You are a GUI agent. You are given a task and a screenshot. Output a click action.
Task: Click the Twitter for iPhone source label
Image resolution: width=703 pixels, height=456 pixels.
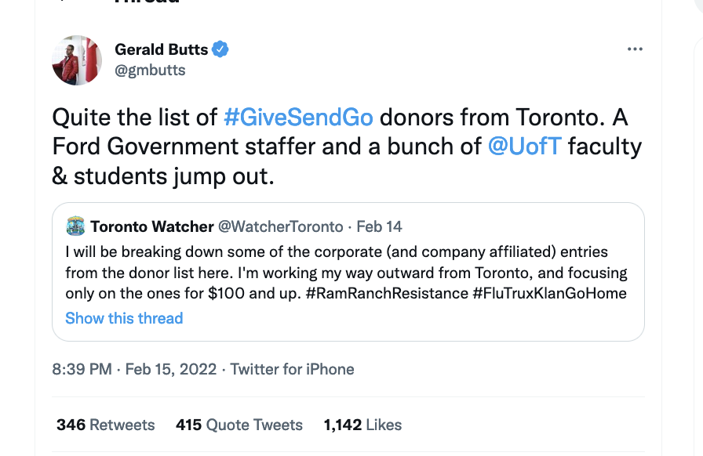tap(293, 369)
